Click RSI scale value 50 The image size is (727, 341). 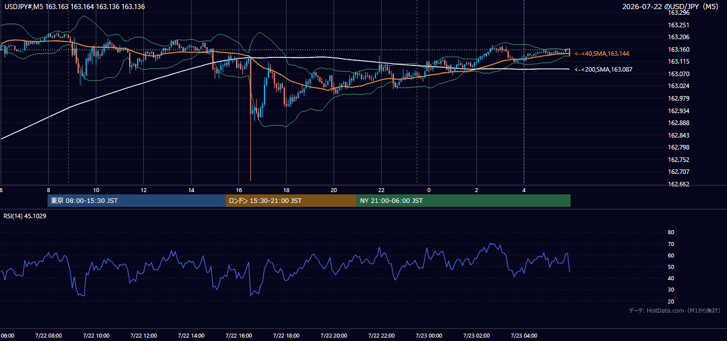pos(671,267)
